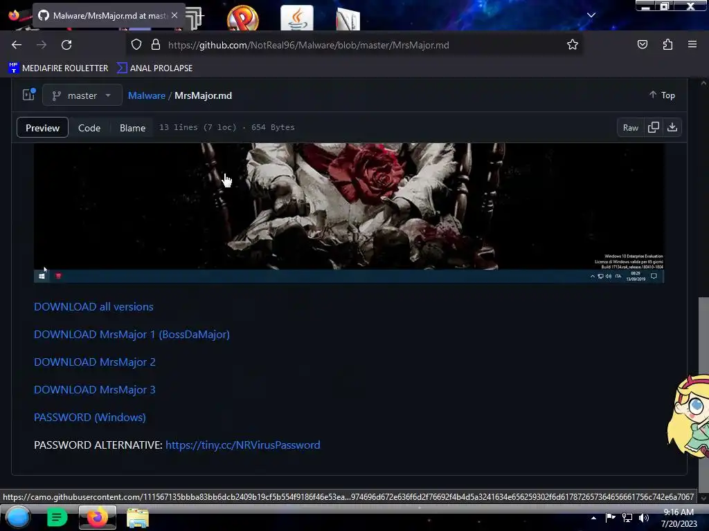Reload the GitHub page
The height and width of the screenshot is (531, 709).
pos(66,45)
